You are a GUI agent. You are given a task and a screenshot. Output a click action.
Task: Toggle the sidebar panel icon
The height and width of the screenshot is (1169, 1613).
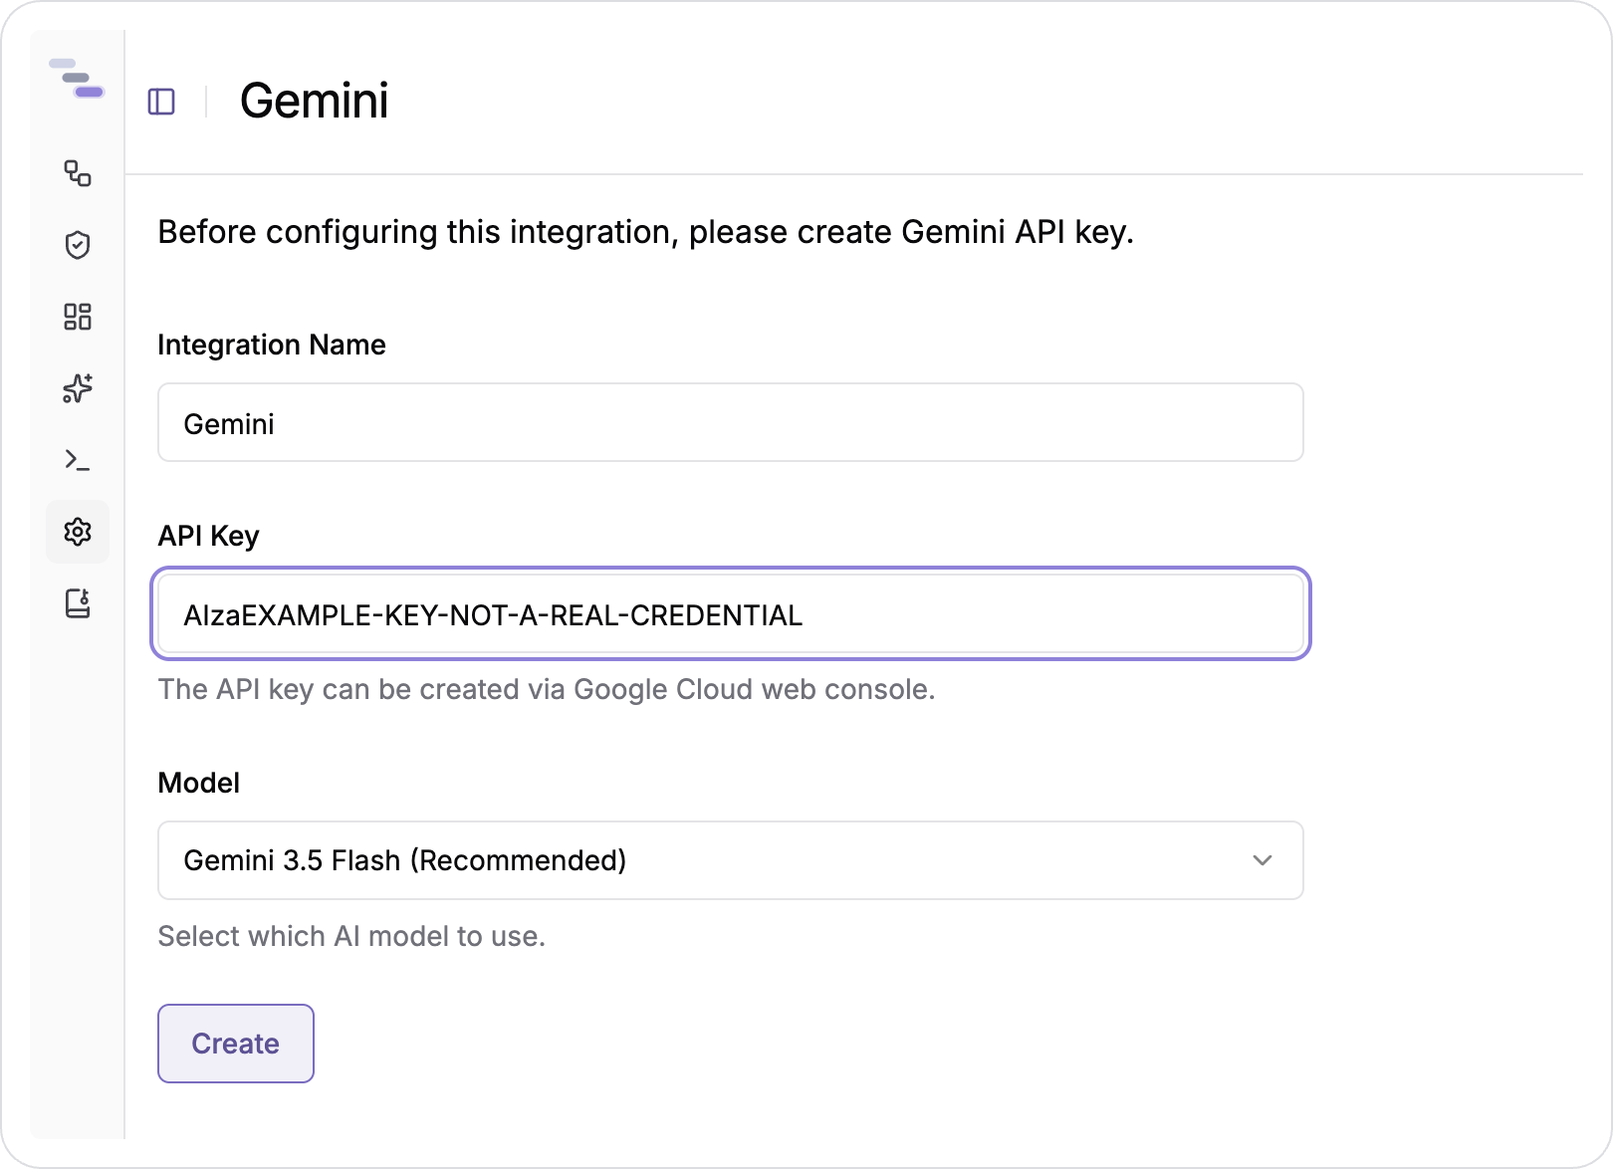[x=161, y=102]
